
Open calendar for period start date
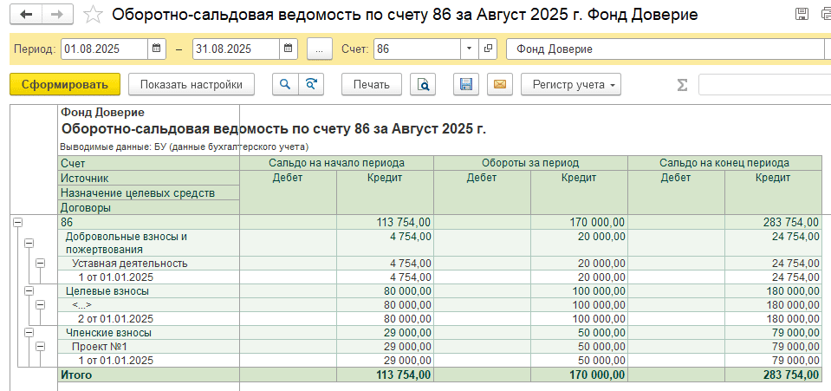(156, 49)
